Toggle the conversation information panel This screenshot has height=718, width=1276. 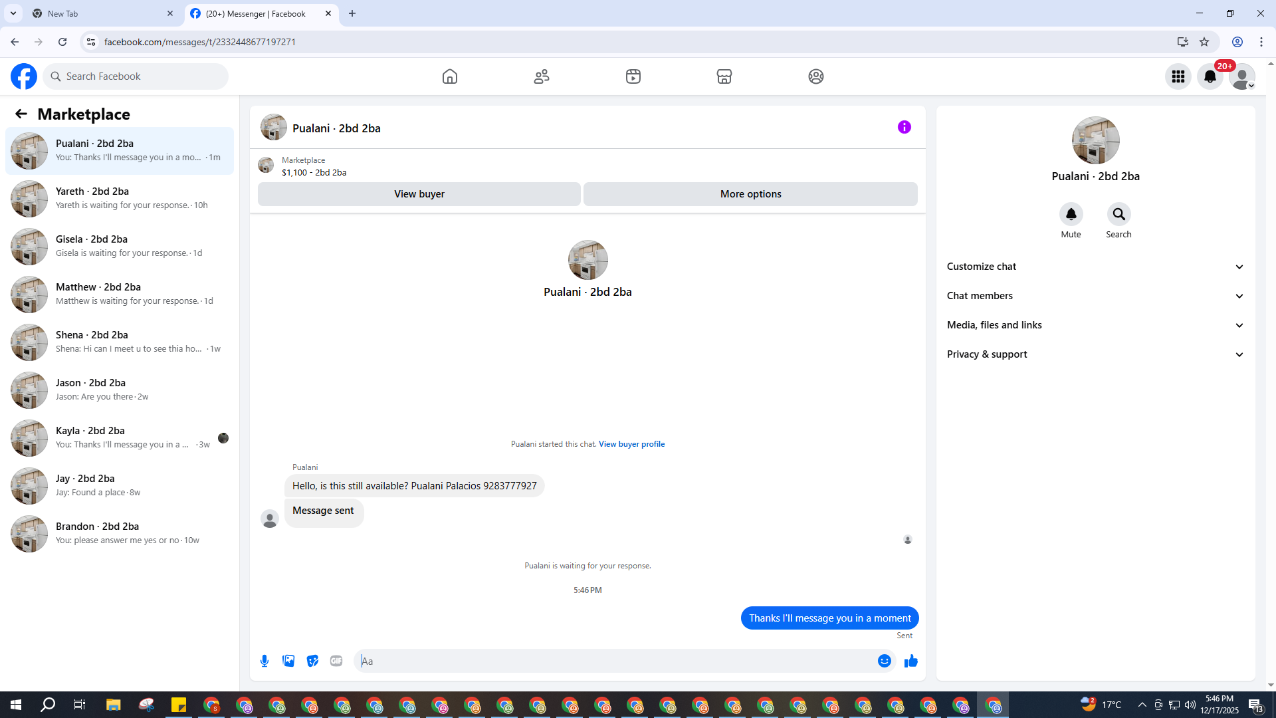(904, 127)
